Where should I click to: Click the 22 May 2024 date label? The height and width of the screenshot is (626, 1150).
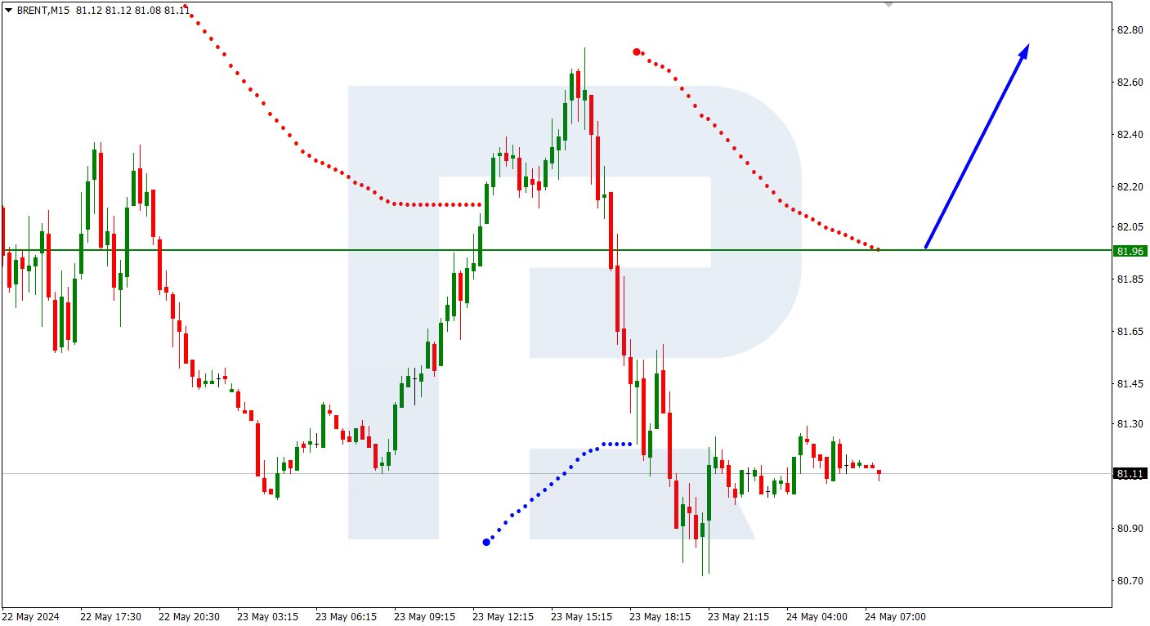click(31, 616)
